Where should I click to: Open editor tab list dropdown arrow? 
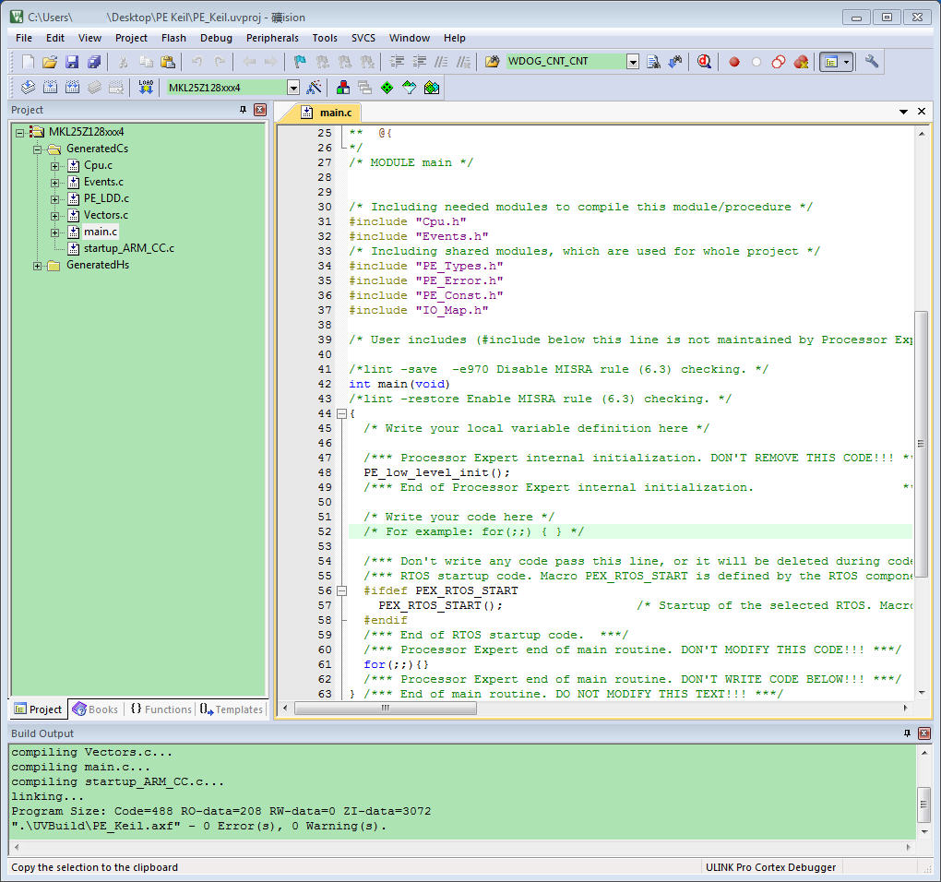pyautogui.click(x=904, y=112)
